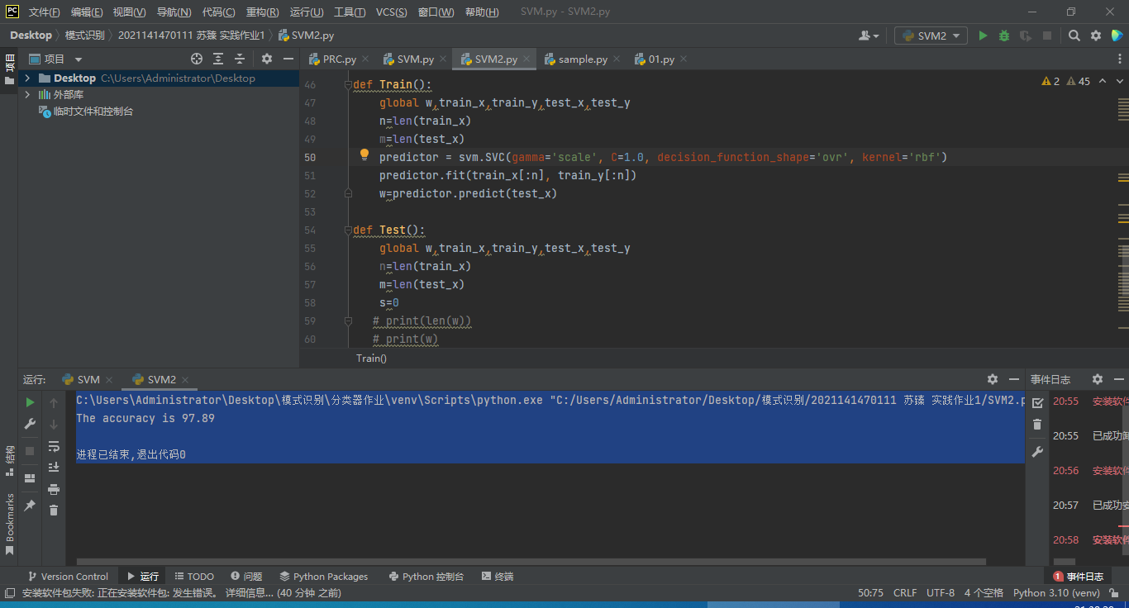
Task: Toggle pin tab in run panel
Action: tap(30, 505)
